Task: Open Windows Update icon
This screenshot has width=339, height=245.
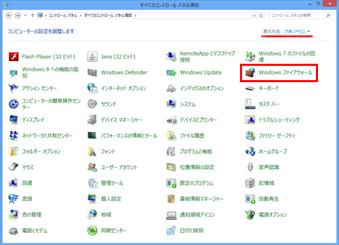Action: coord(171,73)
